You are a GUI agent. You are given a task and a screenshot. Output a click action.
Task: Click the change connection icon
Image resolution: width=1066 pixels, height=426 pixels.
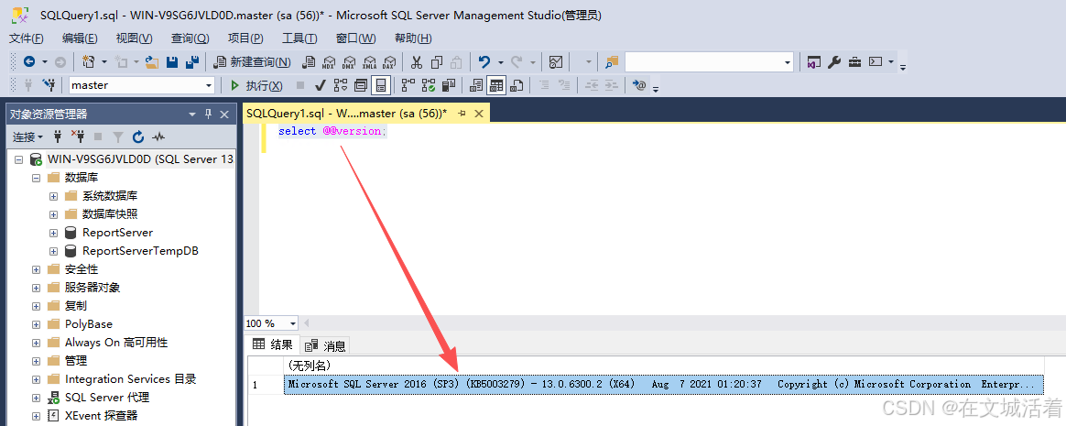click(49, 85)
